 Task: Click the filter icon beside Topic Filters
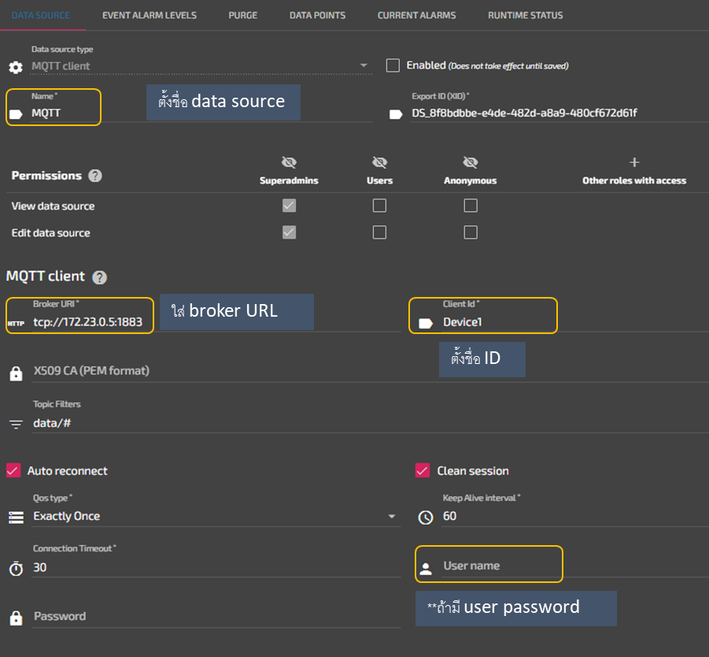pos(15,424)
